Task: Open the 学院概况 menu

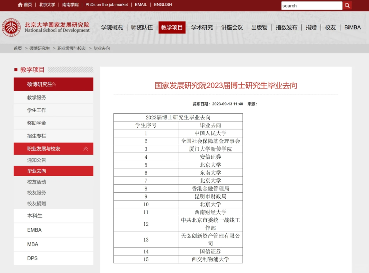Action: pos(112,28)
